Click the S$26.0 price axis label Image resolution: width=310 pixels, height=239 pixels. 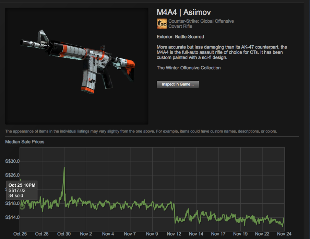pos(12,175)
